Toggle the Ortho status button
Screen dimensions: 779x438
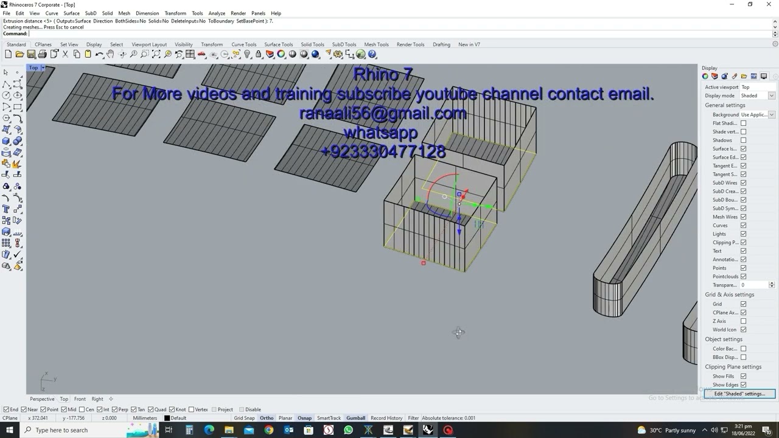coord(267,418)
